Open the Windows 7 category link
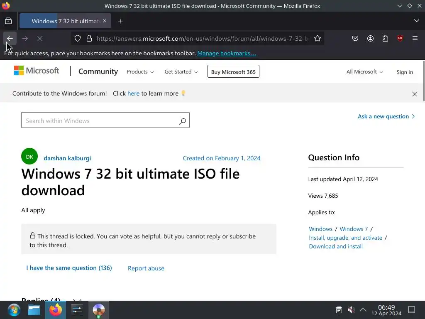Screen dimensions: 425x319 pos(354,229)
